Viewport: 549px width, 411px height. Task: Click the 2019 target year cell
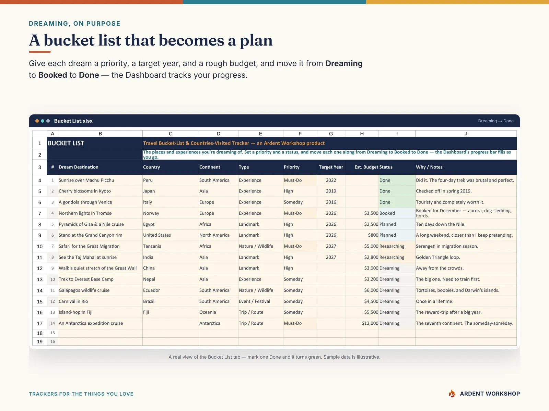click(331, 191)
